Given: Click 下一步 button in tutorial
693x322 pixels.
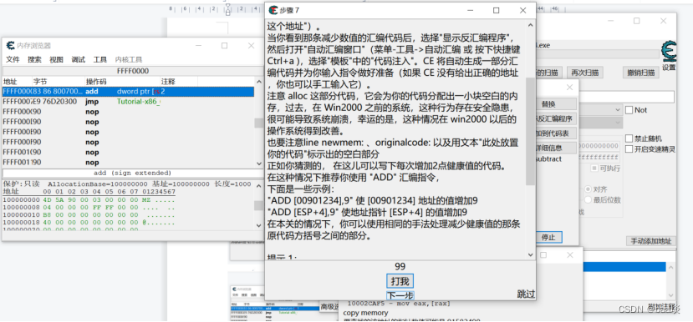Looking at the screenshot, I should 400,295.
